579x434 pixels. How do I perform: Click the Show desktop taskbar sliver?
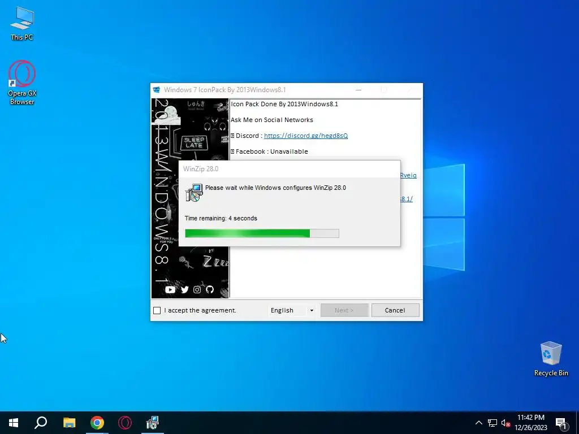click(x=577, y=423)
